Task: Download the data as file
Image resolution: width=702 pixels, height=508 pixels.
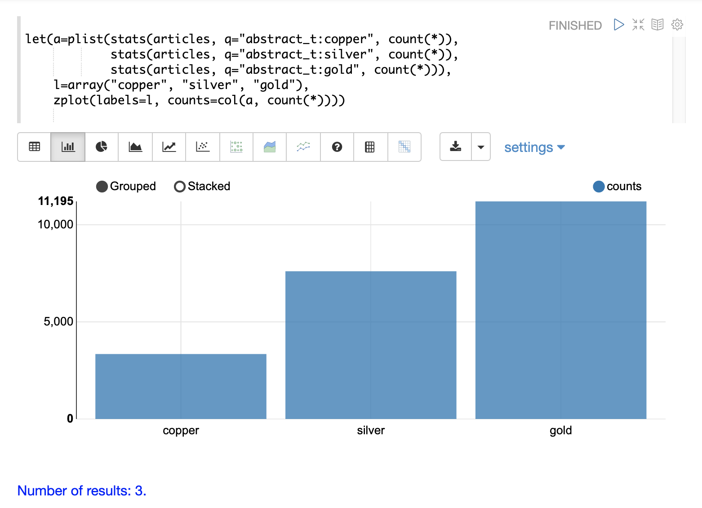Action: (456, 147)
